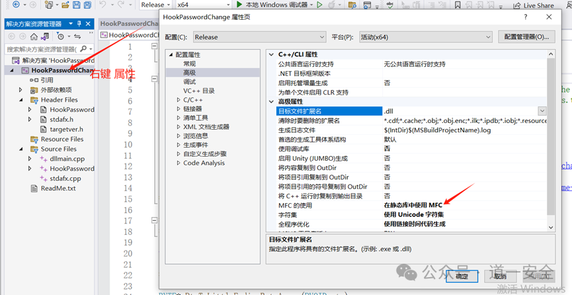Expand the XML 文档生成器 node
The width and height of the screenshot is (572, 295).
(179, 127)
